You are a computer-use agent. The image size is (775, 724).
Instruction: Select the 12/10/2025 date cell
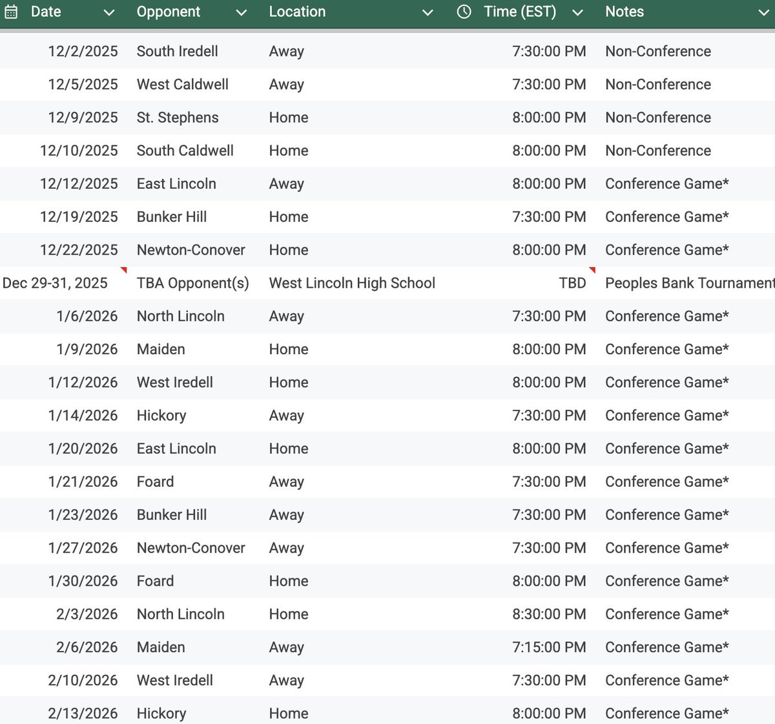(79, 151)
